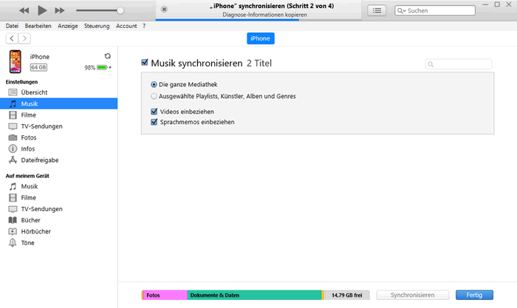Open the search magnifier dropdown
This screenshot has width=517, height=308.
click(x=401, y=10)
